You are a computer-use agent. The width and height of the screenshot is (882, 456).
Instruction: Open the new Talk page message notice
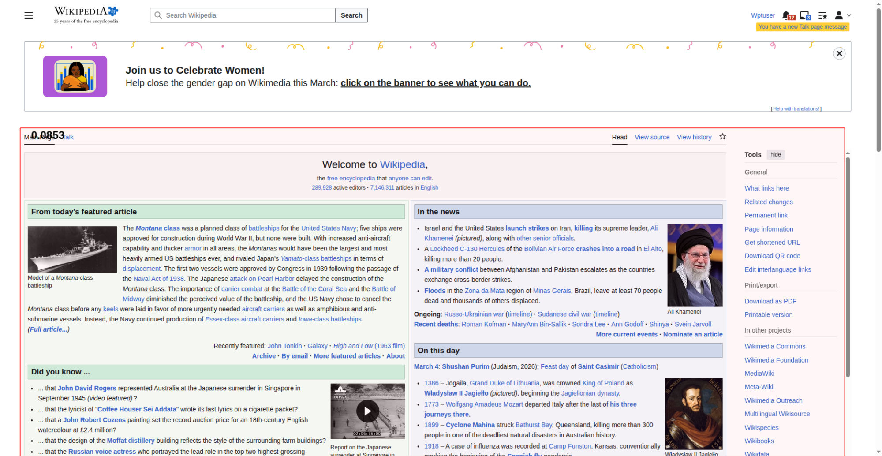tap(803, 27)
